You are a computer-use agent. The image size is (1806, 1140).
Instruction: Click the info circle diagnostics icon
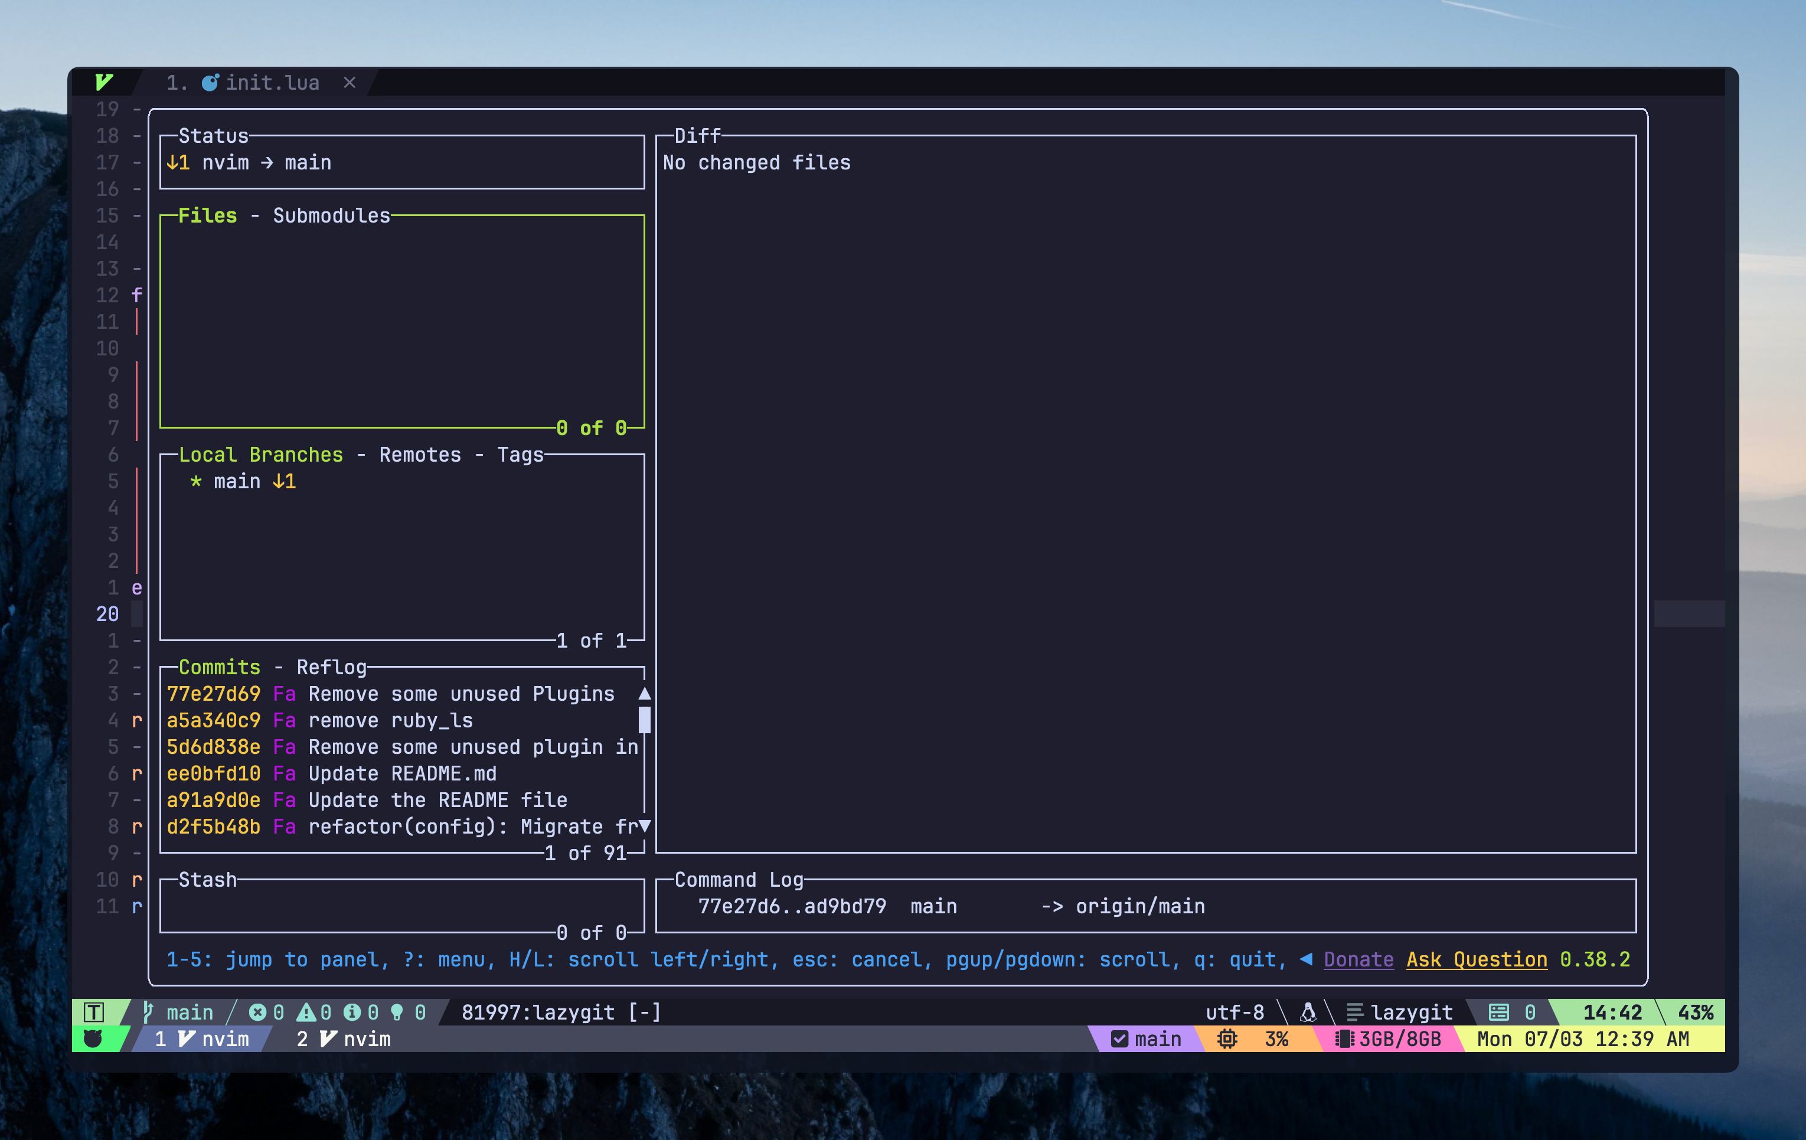click(x=352, y=1012)
